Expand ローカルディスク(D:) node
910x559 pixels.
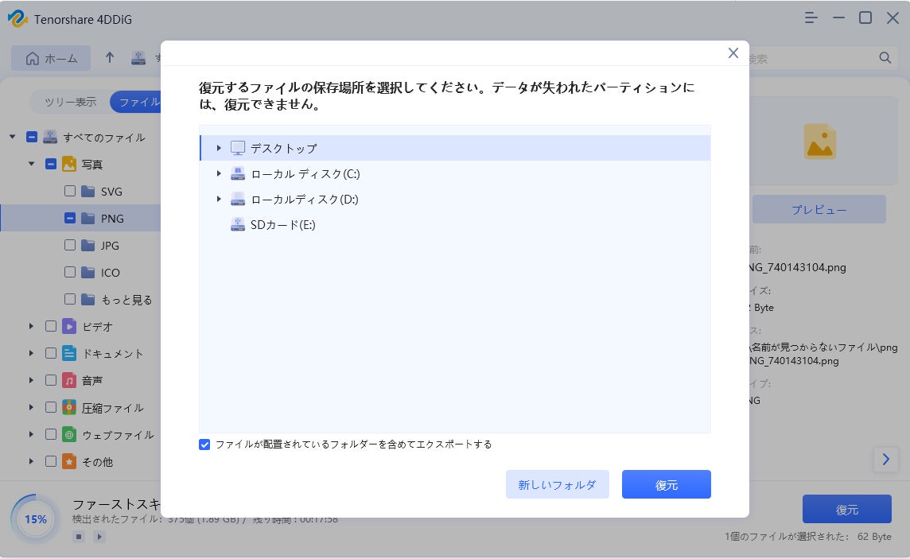pos(219,199)
